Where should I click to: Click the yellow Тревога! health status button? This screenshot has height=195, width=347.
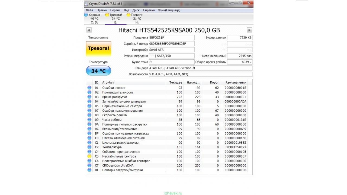[x=98, y=49]
